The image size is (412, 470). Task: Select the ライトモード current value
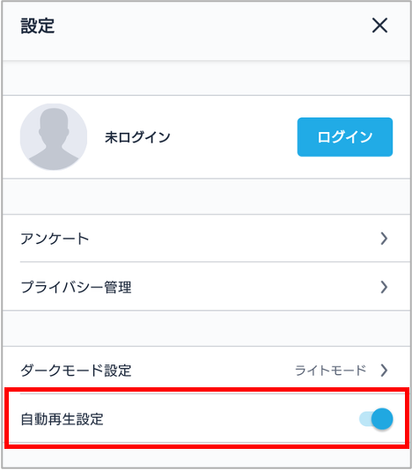pyautogui.click(x=330, y=371)
